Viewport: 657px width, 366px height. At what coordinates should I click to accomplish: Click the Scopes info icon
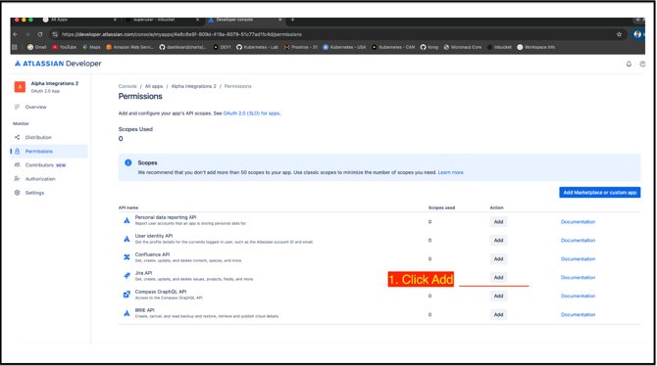click(128, 162)
